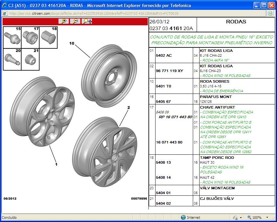Click the Internet zone globe icon
This screenshot has width=277, height=222.
click(183, 218)
